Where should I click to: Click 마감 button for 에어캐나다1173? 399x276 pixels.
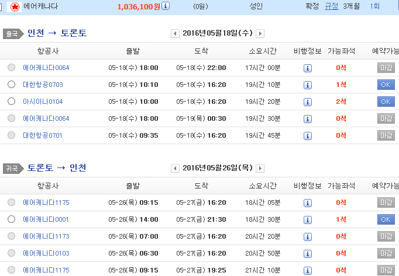click(x=386, y=236)
